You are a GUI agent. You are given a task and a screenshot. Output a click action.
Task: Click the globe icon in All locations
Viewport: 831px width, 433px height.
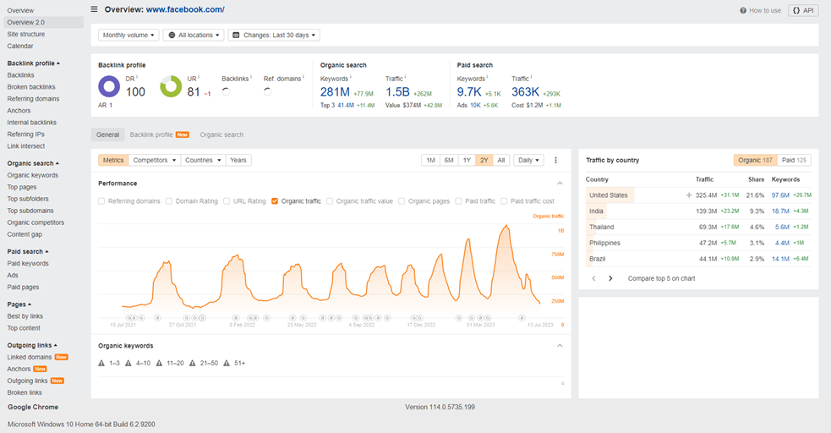coord(172,35)
